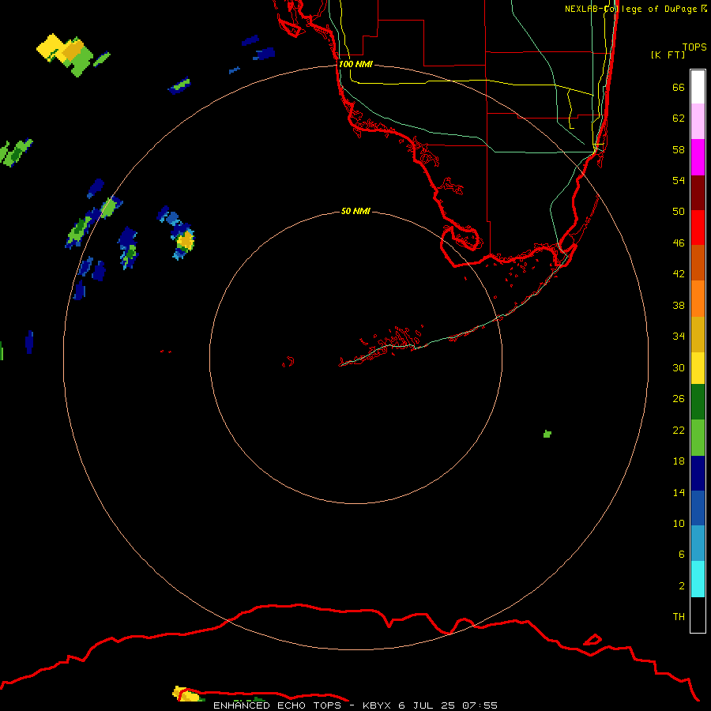
Task: Click the legend value 18
Action: point(679,461)
